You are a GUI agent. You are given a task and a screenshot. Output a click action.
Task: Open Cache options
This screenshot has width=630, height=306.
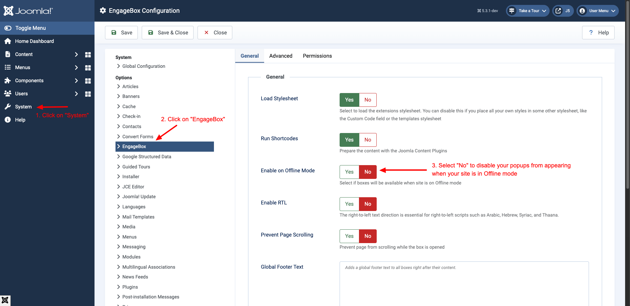[x=129, y=106]
